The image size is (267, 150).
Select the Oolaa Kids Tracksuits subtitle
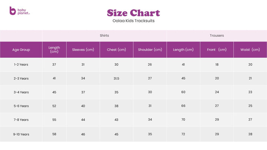(133, 21)
